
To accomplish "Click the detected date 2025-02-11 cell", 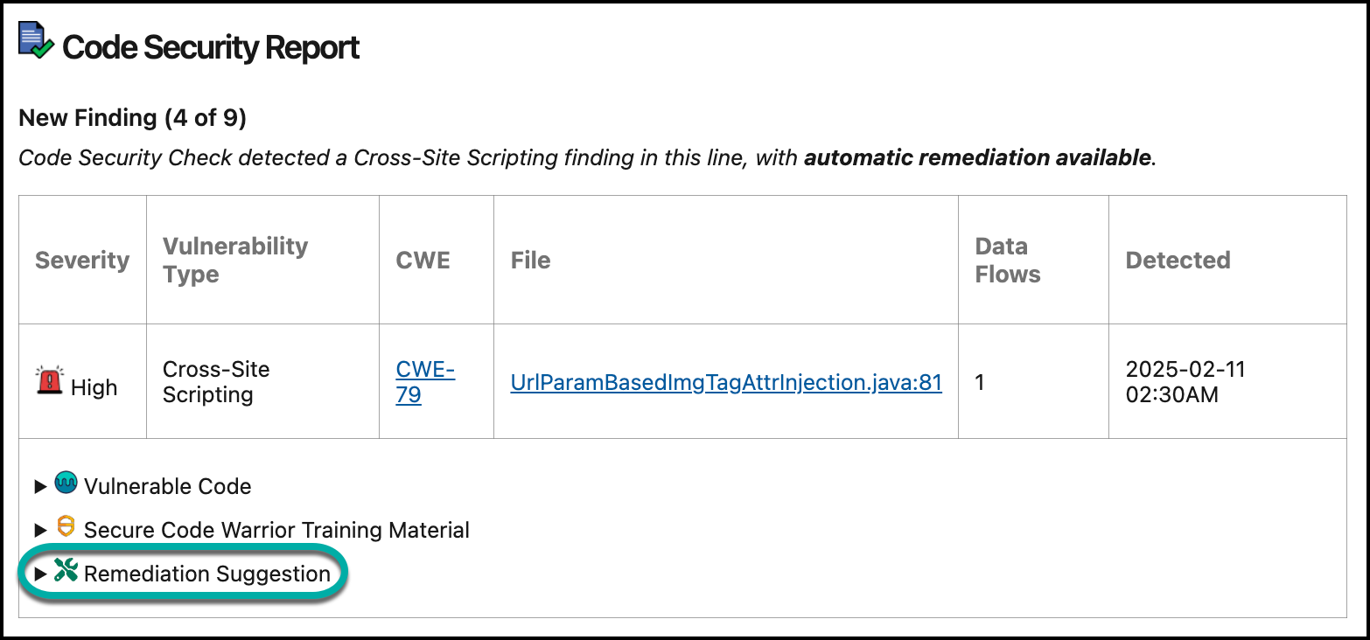I will [x=1185, y=382].
